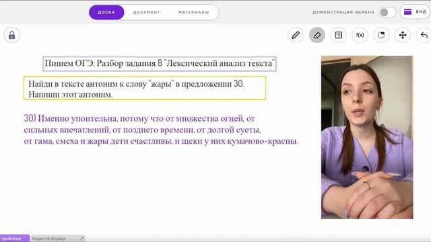Open the Вид layout menu
This screenshot has width=431, height=242.
(x=415, y=12)
